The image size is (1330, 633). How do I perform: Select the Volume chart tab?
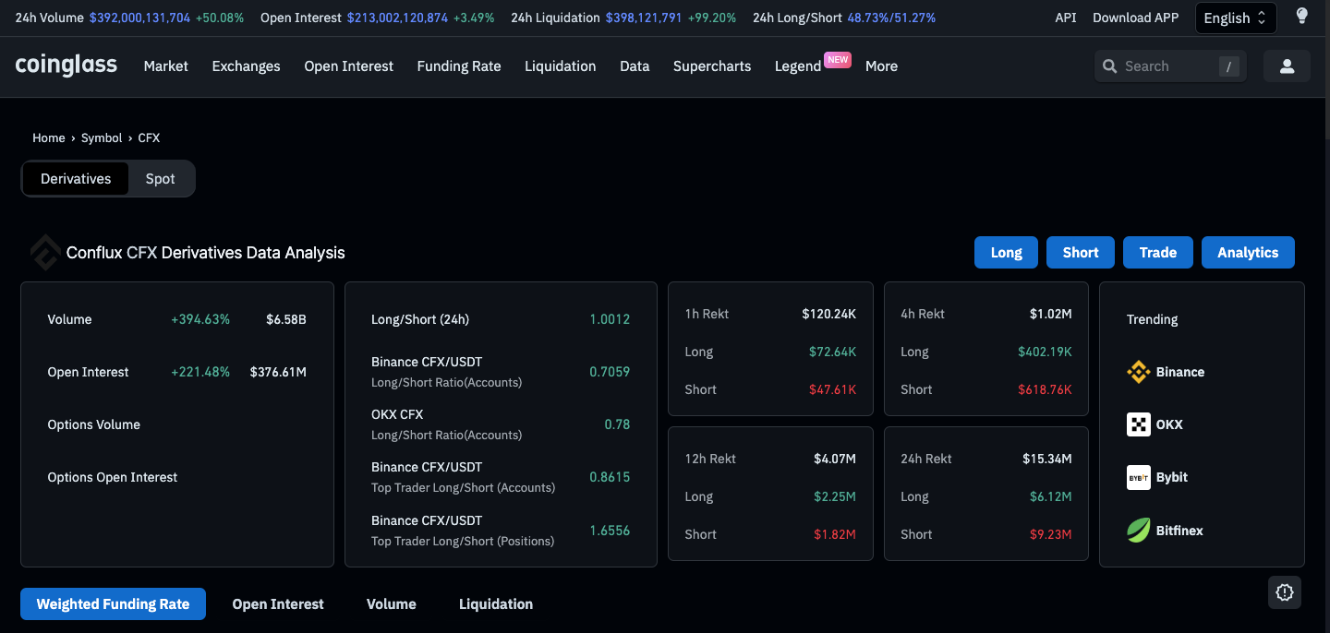pos(392,603)
